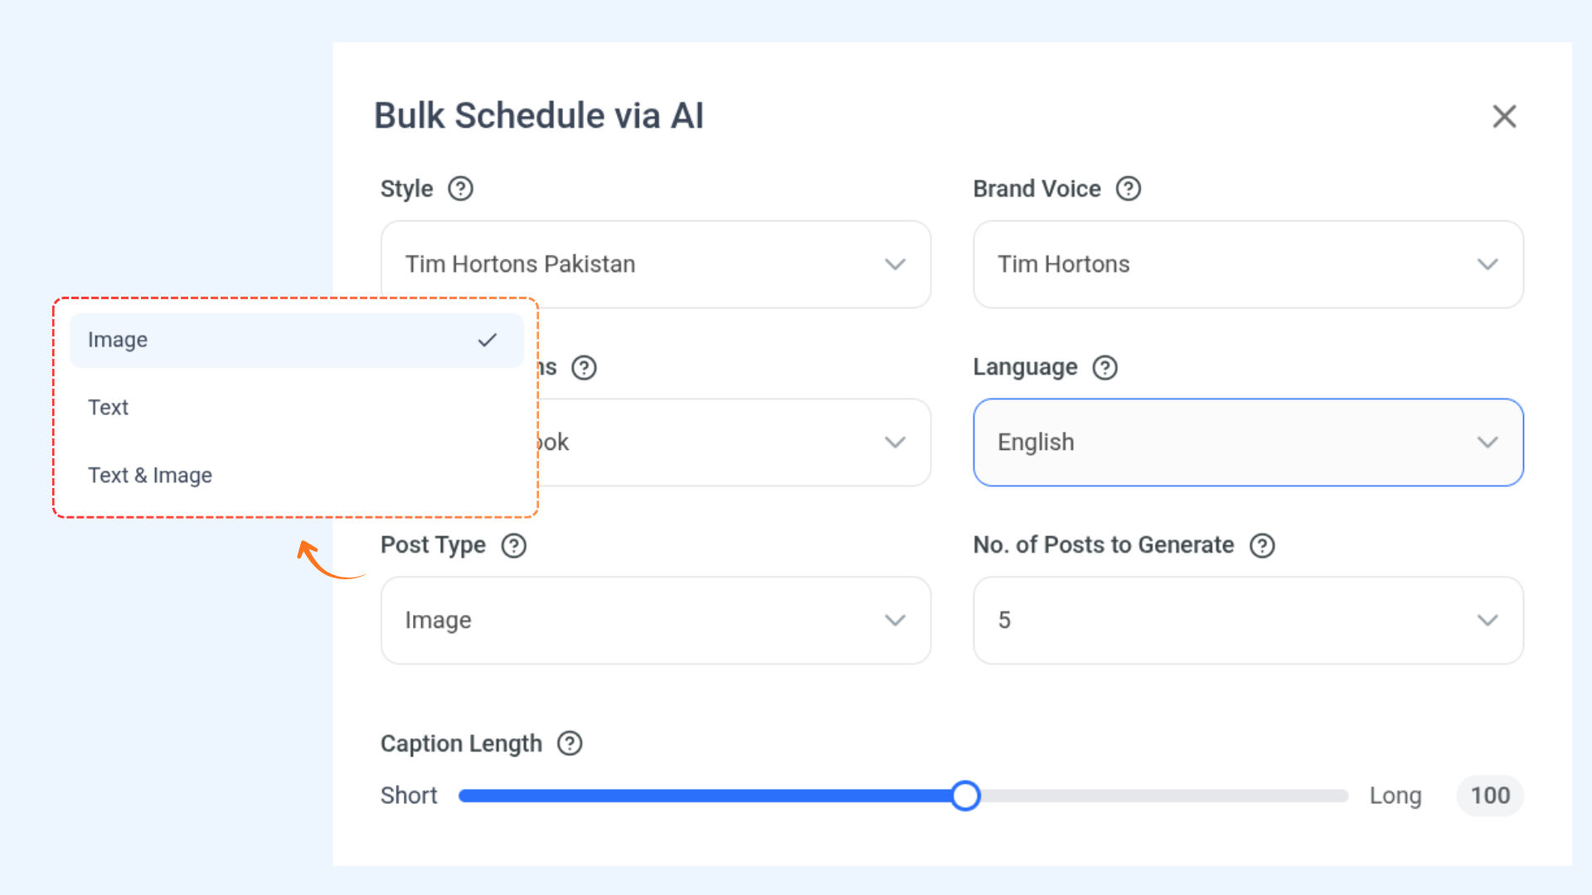Screen dimensions: 1592x895
Task: Click the partially hidden platforms help icon
Action: tap(584, 367)
